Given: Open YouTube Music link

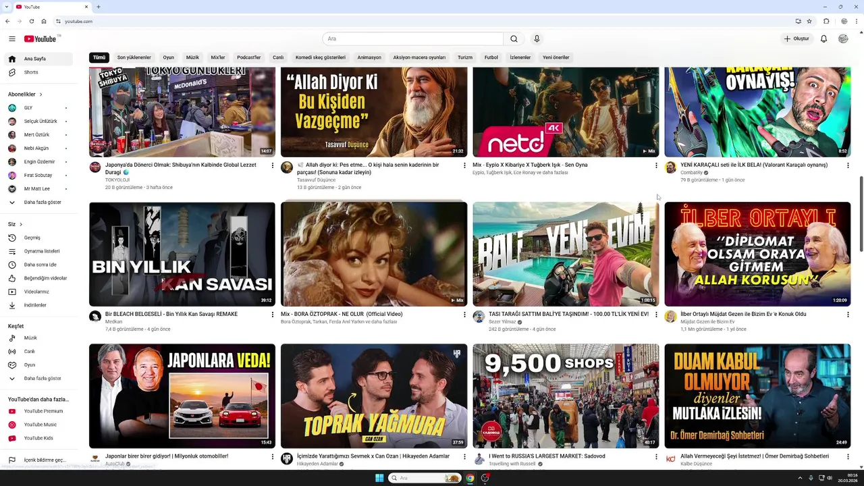Looking at the screenshot, I should 38,425.
